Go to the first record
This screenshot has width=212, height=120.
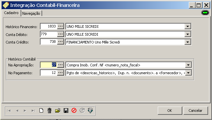(9, 111)
